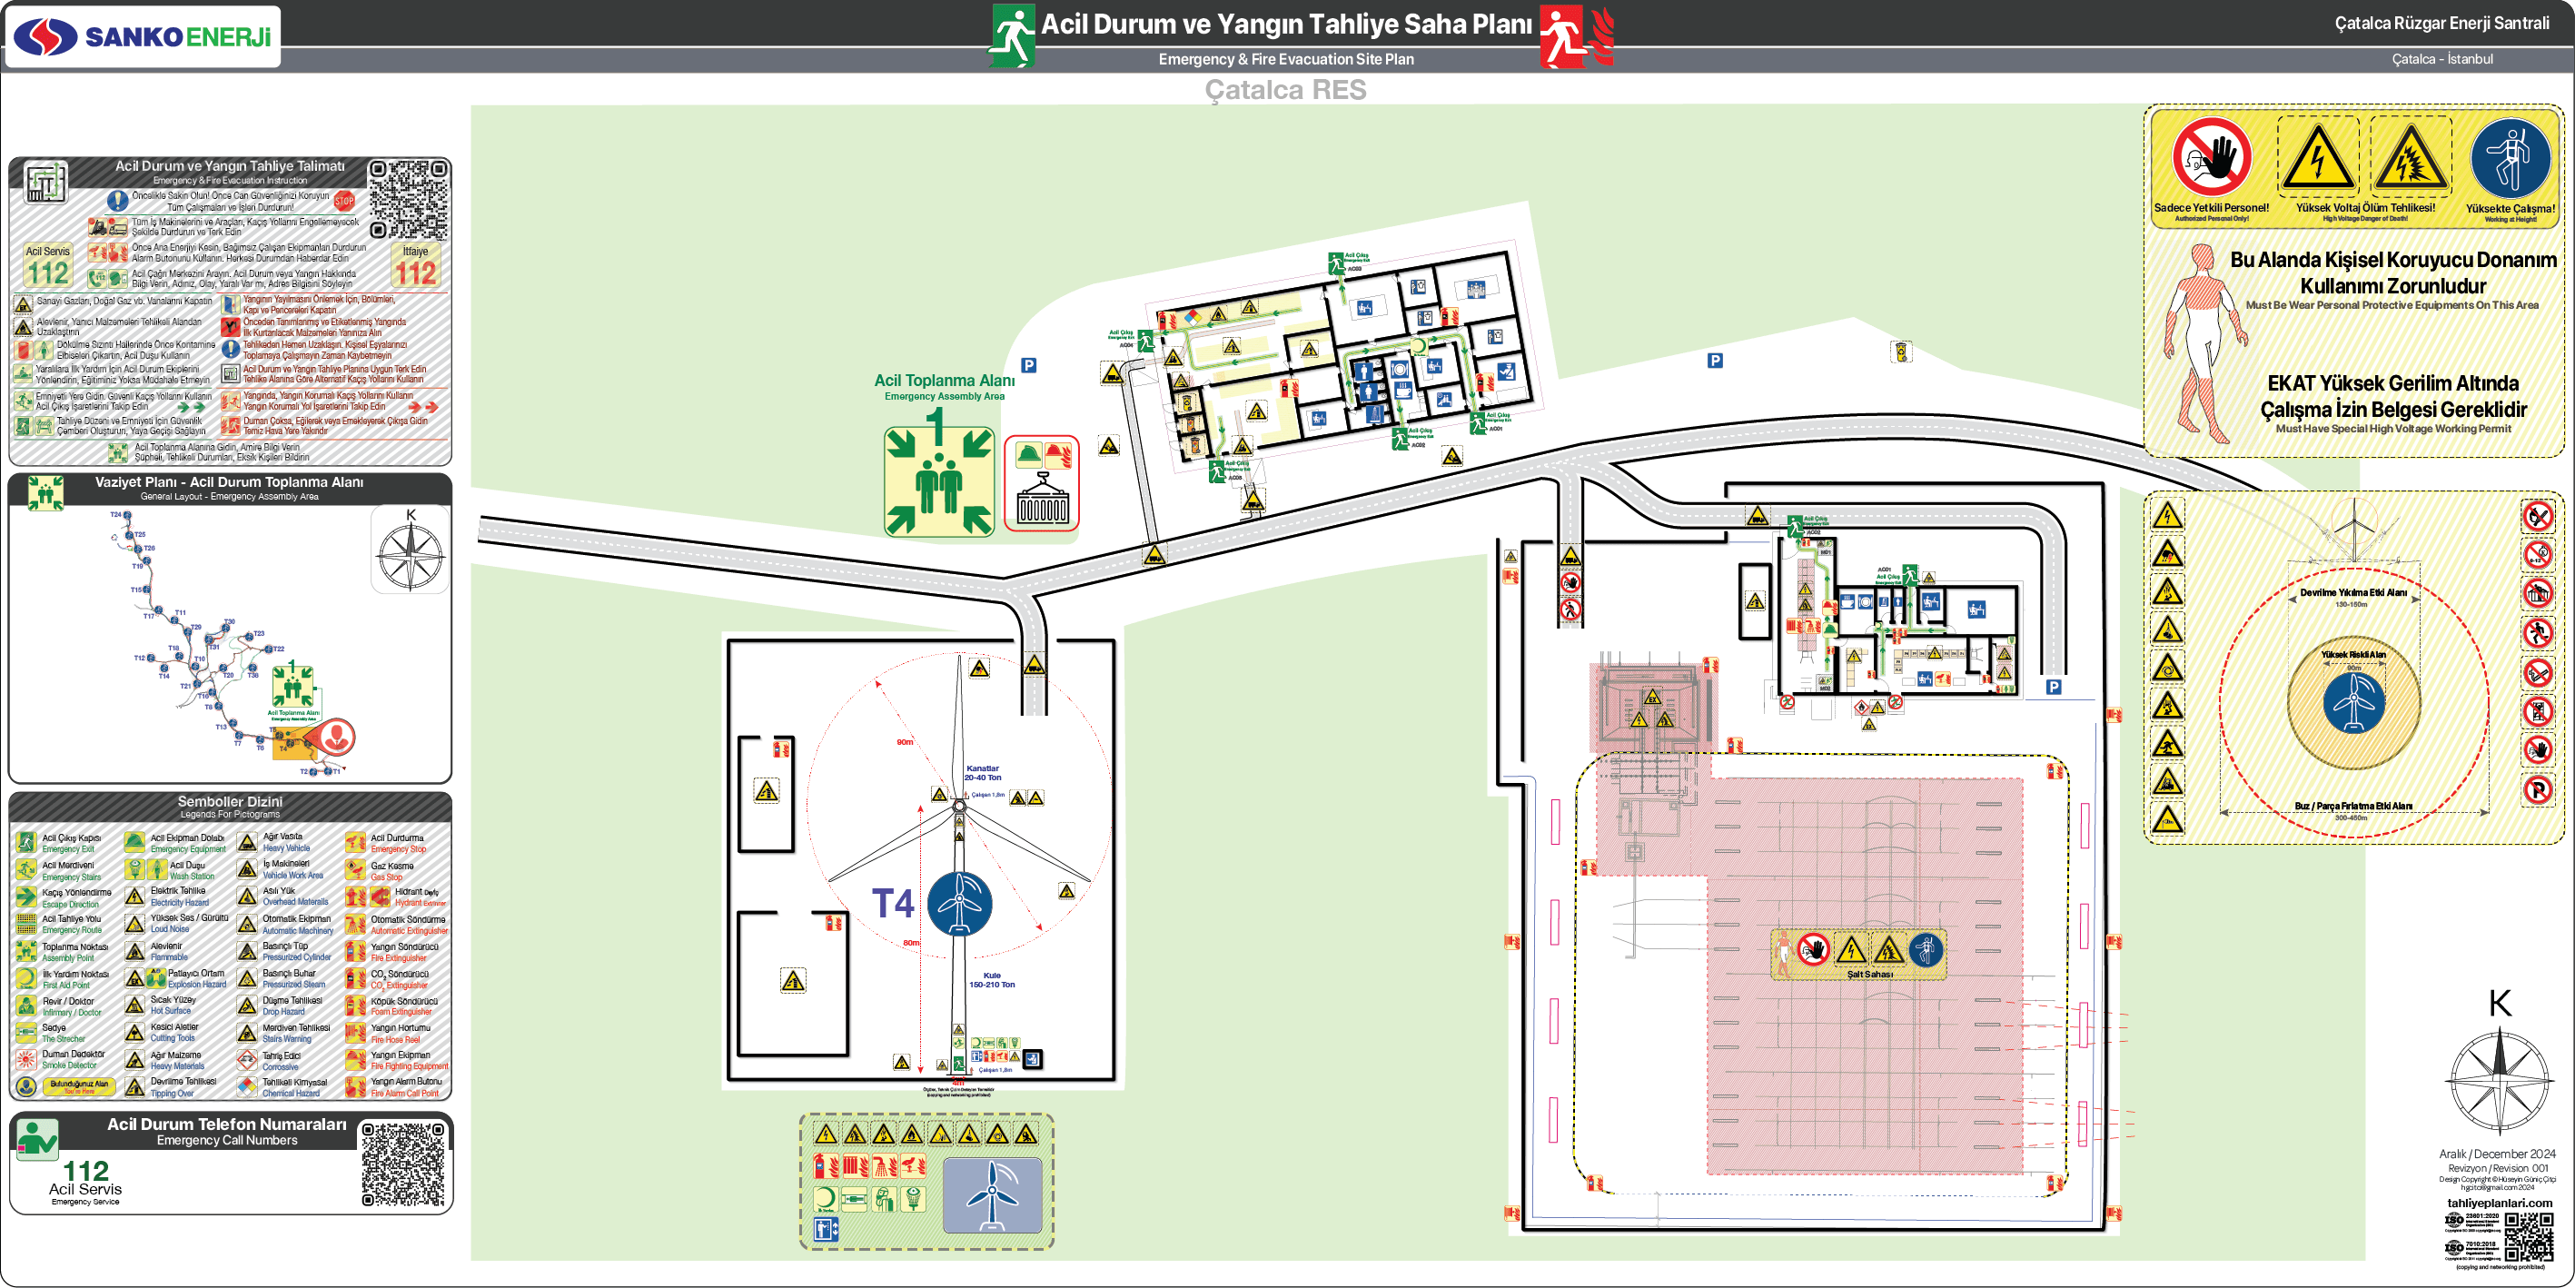Click the red emergency equipment container icon
The width and height of the screenshot is (2575, 1288).
coord(1042,484)
